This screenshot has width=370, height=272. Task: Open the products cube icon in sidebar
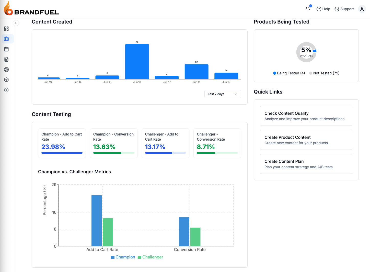[6, 80]
